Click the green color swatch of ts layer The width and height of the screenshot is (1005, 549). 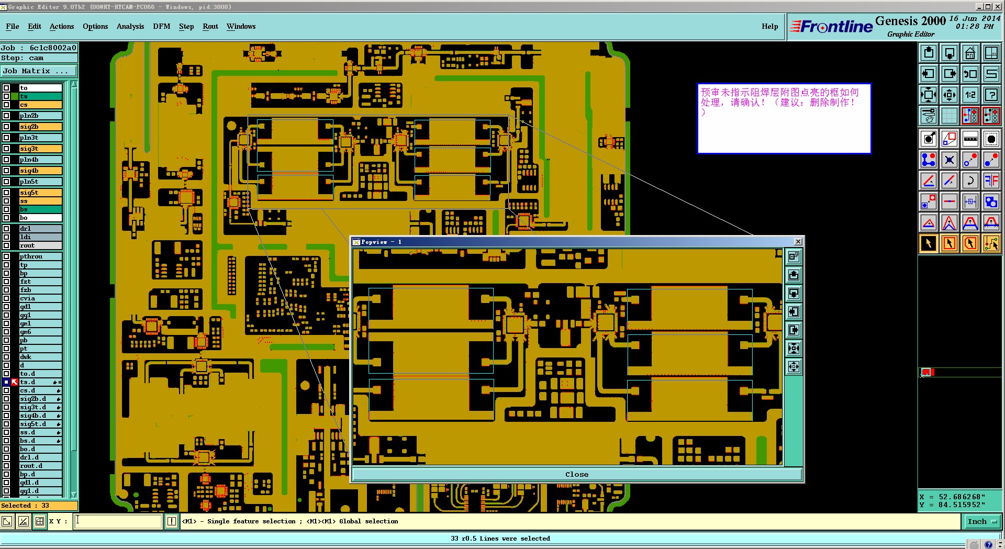(15, 96)
